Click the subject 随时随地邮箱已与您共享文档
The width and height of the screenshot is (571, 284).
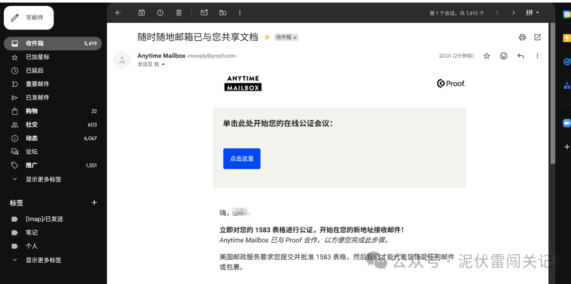[x=198, y=37]
